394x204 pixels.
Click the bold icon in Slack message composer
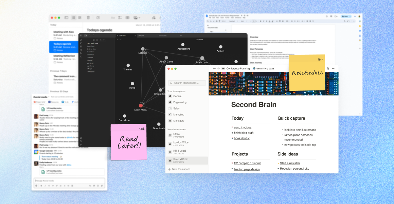(x=41, y=186)
